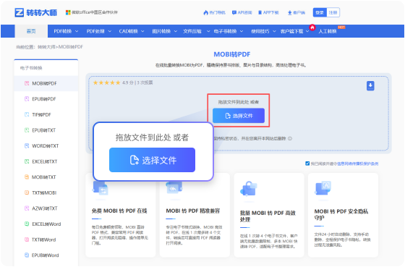Click the orange file icon beside TXT转MOBI
This screenshot has height=267, width=405.
point(27,192)
